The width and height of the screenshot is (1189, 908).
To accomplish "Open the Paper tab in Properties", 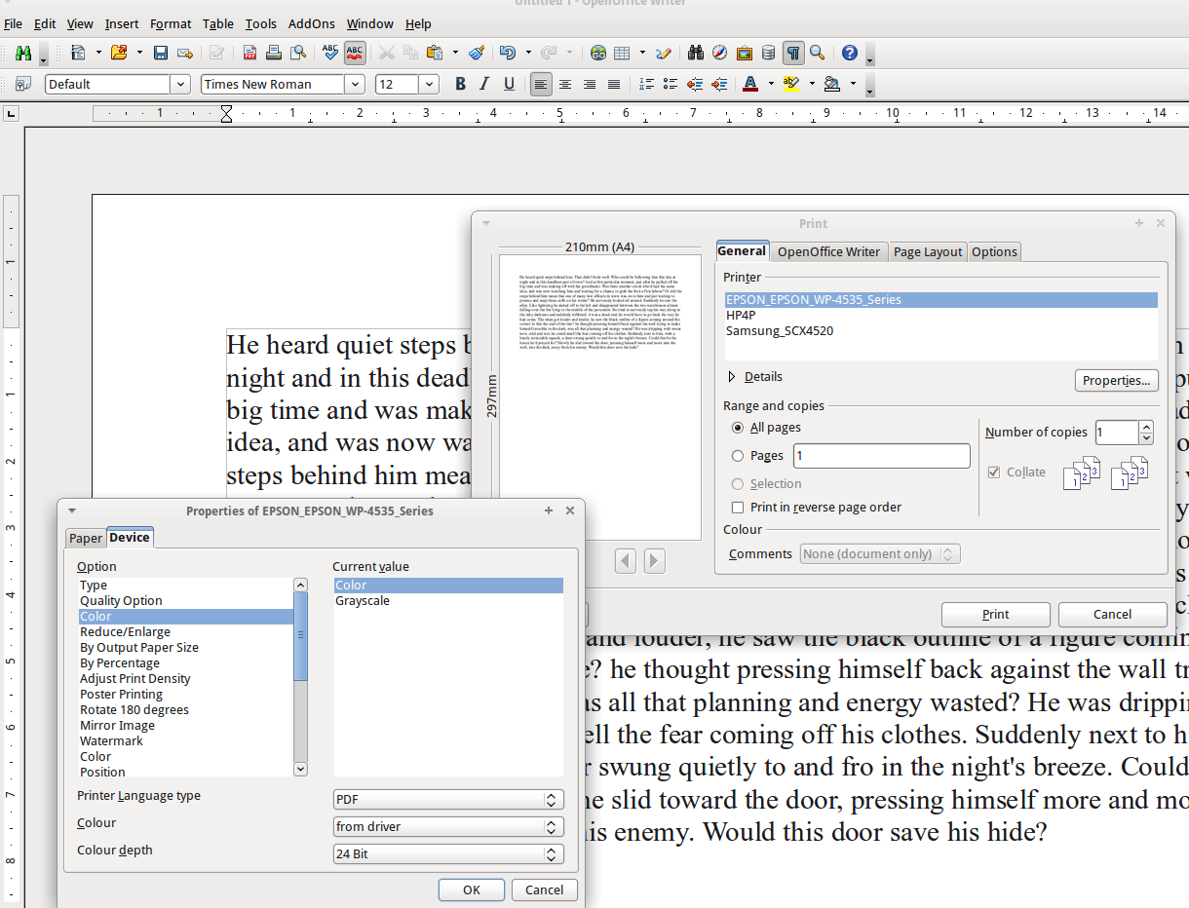I will coord(85,539).
